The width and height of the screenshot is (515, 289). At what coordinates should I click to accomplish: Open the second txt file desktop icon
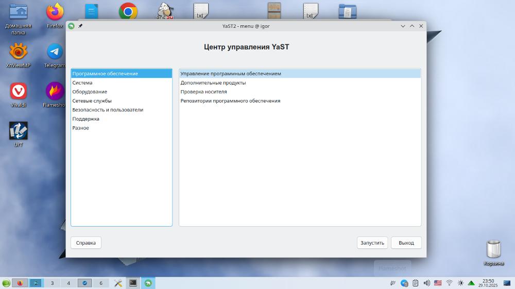[x=311, y=10]
